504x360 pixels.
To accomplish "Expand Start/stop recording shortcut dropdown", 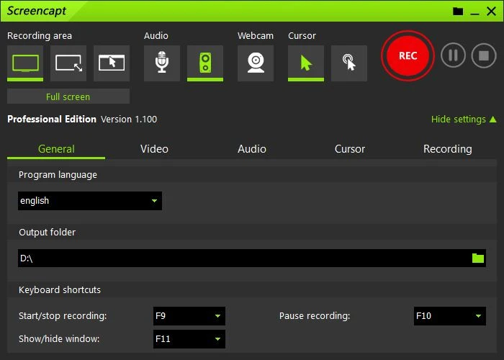I will tap(189, 316).
